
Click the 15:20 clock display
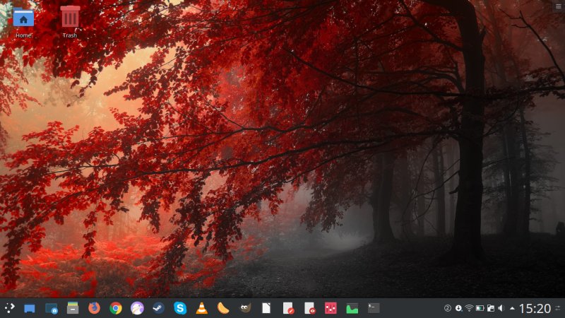(x=535, y=308)
